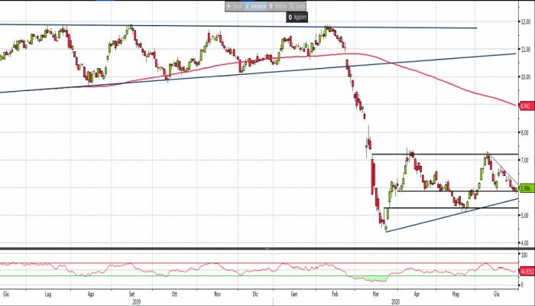Click the 100 label on RSI axis
Viewport: 535px width, 306px height.
click(524, 255)
